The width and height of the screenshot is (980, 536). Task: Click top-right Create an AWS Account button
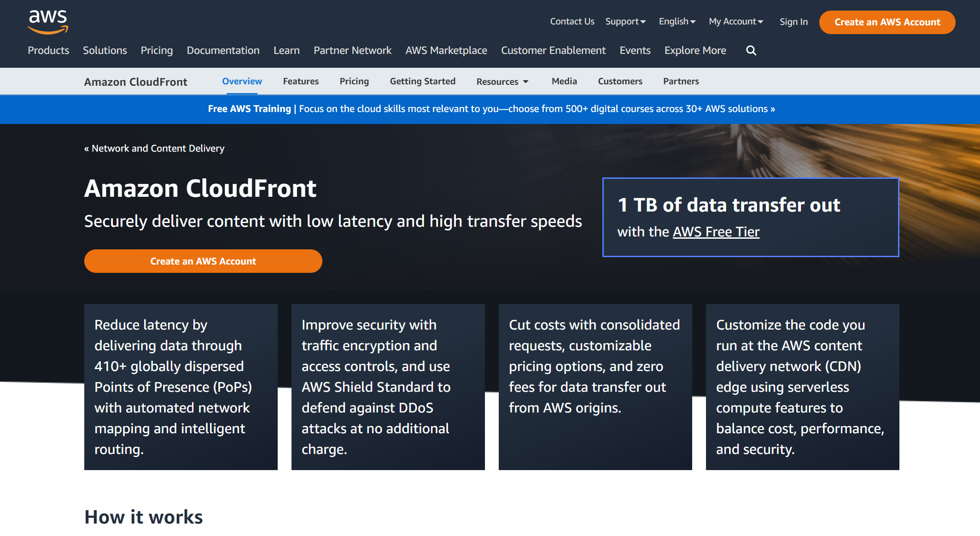coord(887,22)
